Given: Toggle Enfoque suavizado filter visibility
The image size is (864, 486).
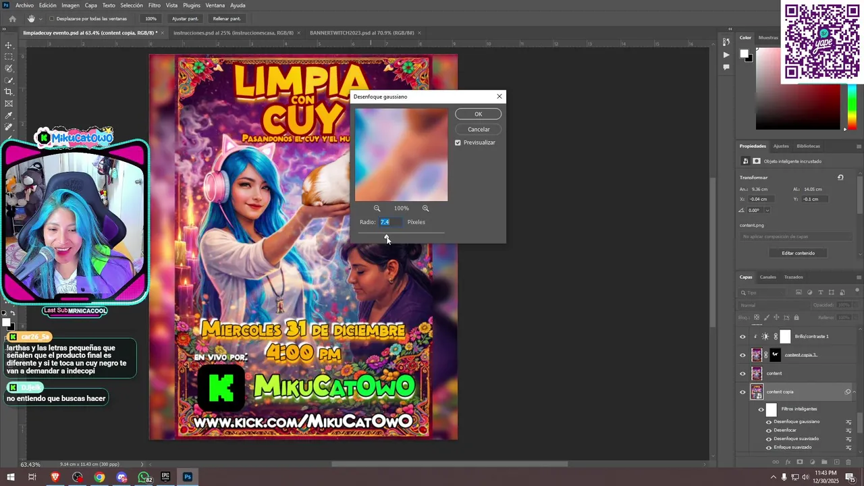Looking at the screenshot, I should point(769,448).
